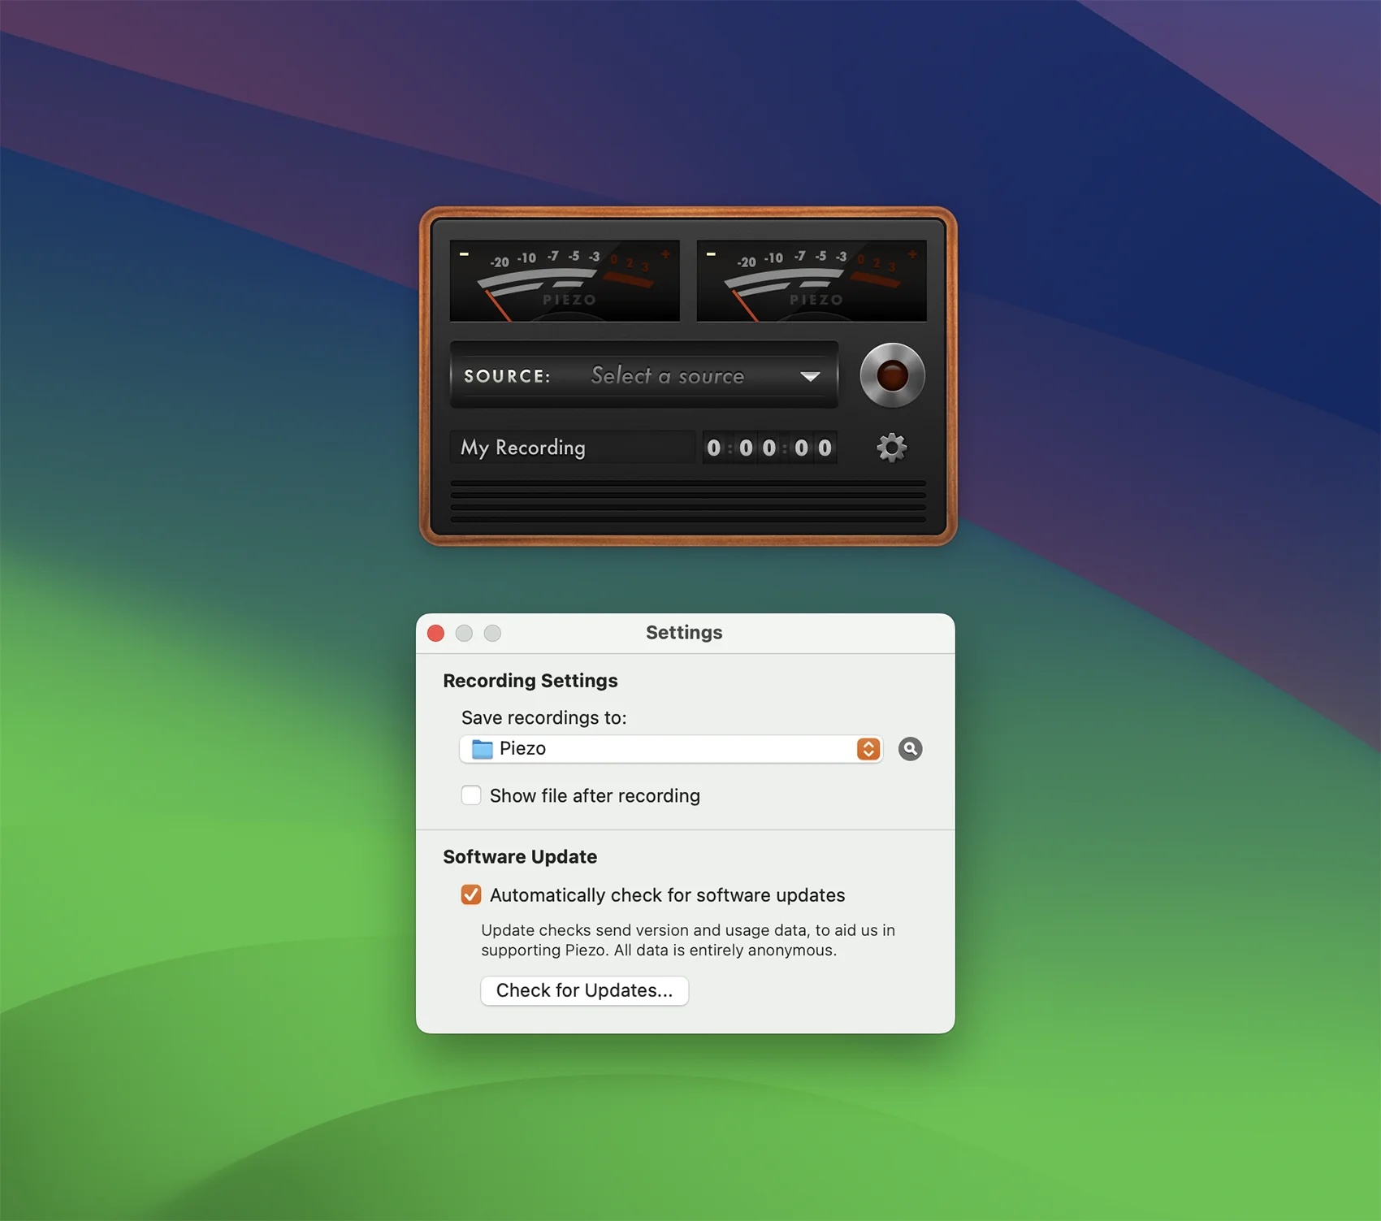Click the Settings window title

pyautogui.click(x=684, y=633)
